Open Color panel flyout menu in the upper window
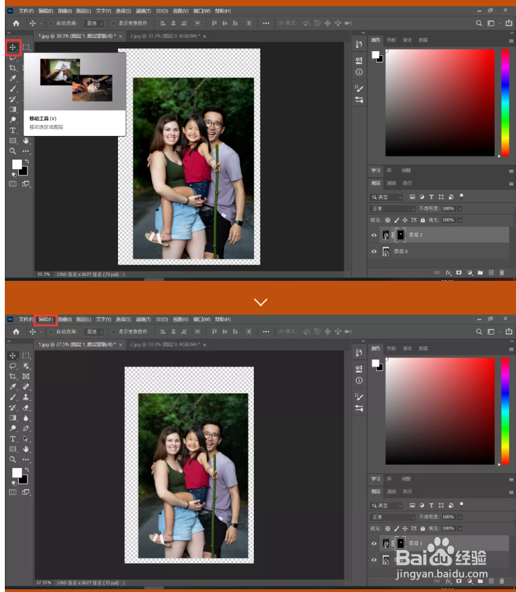Image resolution: width=516 pixels, height=592 pixels. coord(510,41)
